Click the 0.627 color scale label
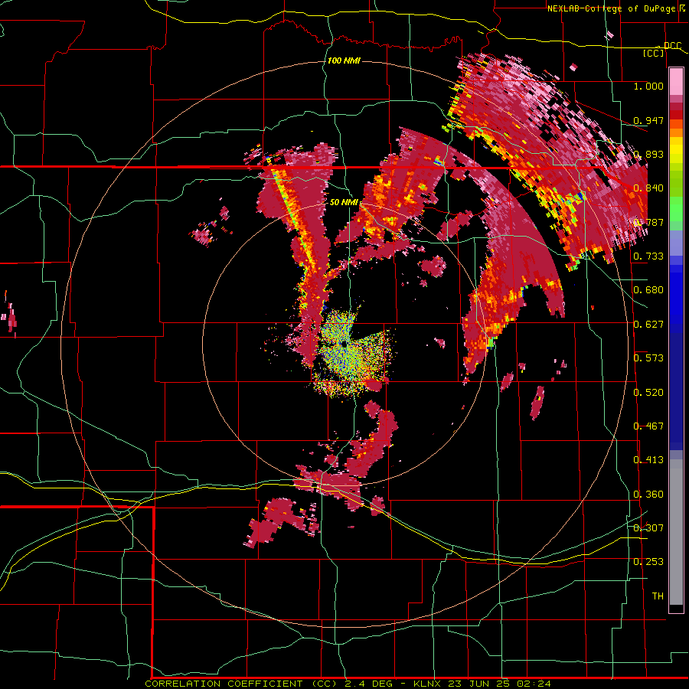689x689 pixels. pos(648,325)
